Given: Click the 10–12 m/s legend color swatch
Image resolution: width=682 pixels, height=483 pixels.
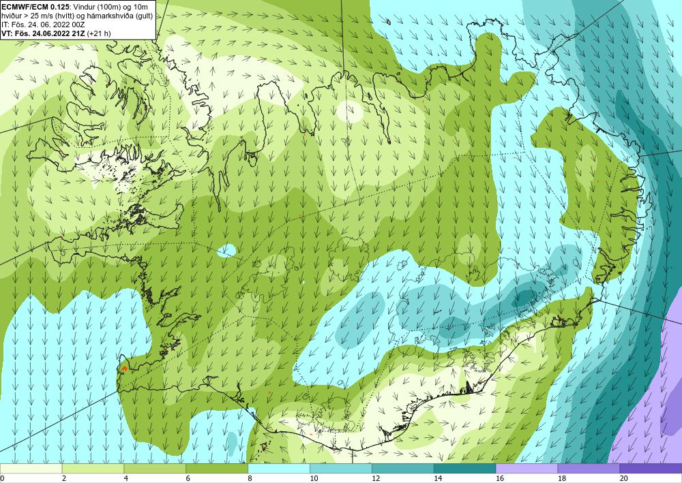Looking at the screenshot, I should tap(340, 468).
